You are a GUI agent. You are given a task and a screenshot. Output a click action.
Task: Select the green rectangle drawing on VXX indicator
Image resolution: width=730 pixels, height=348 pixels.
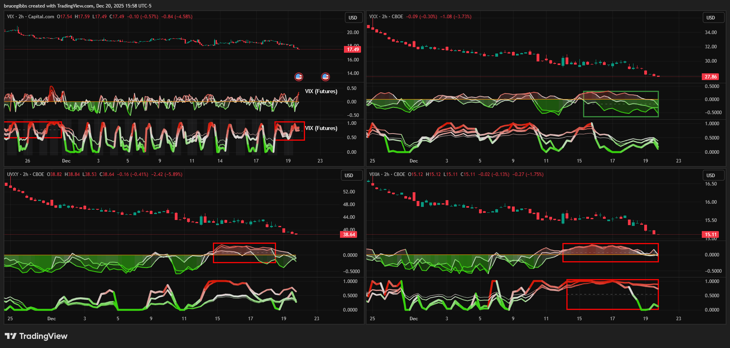click(620, 92)
